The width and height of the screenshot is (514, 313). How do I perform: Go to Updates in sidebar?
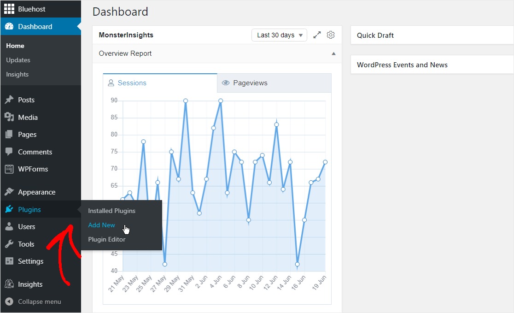18,60
